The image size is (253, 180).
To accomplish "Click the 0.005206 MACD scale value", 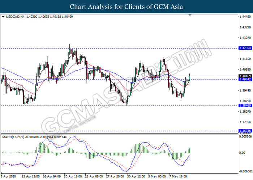I will click(x=245, y=136).
